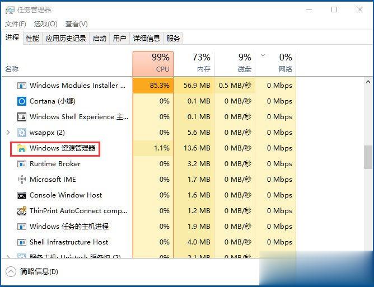Switch to the 应用历史记录 tab
Viewport: 374px width, 287px height.
66,38
